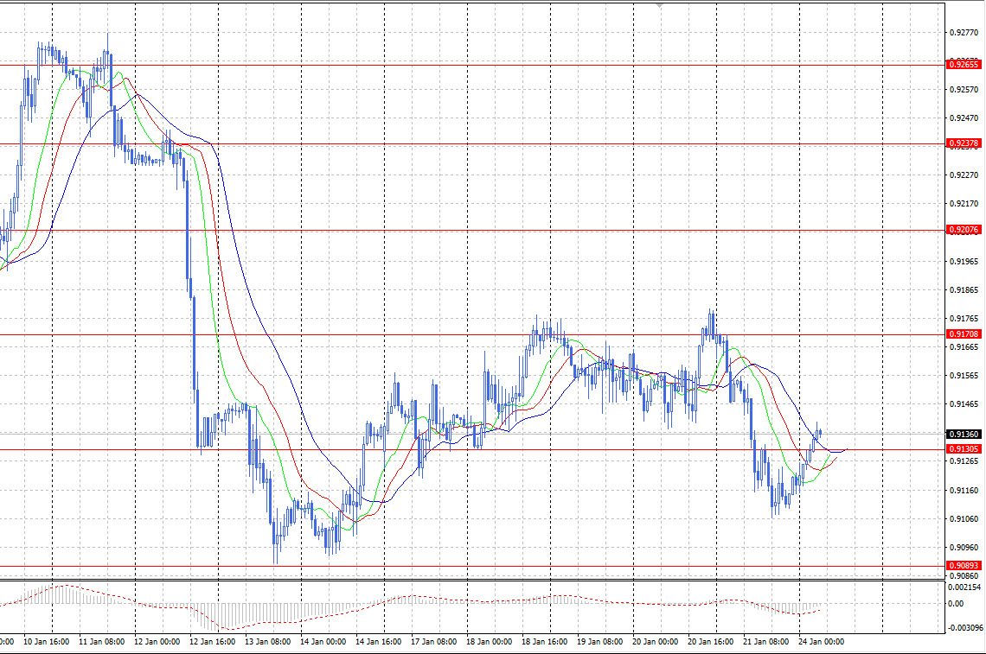This screenshot has width=986, height=654.
Task: Click time axis label 10 Jan 16:00
Action: coord(46,642)
